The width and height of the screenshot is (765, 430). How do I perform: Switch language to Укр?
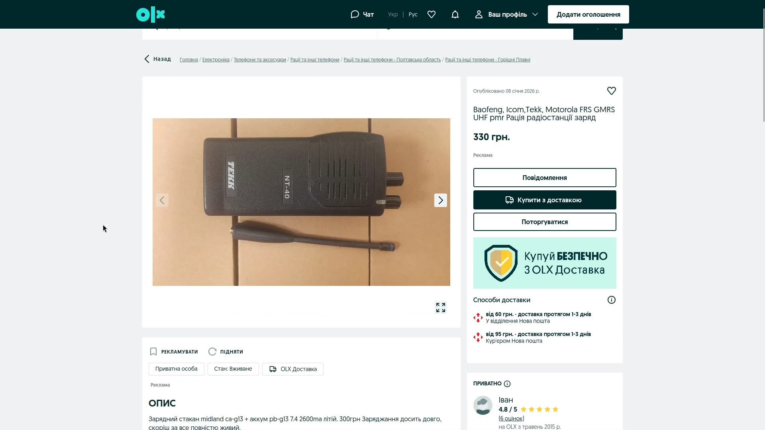(392, 15)
